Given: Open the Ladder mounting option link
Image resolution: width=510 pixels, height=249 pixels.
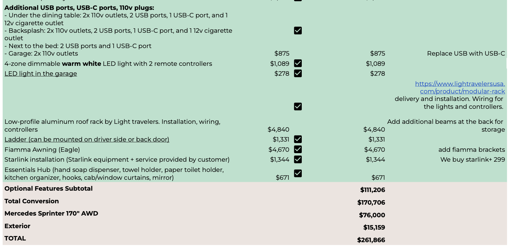Looking at the screenshot, I should pyautogui.click(x=87, y=140).
